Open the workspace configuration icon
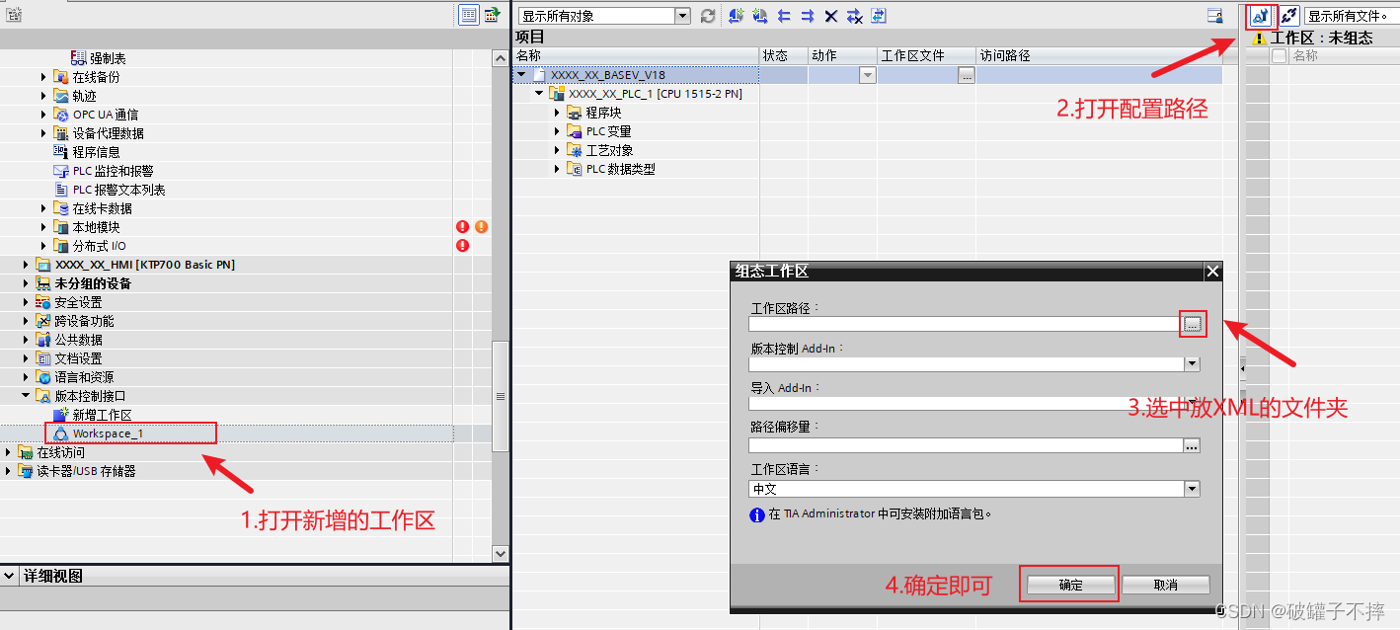 tap(1260, 16)
